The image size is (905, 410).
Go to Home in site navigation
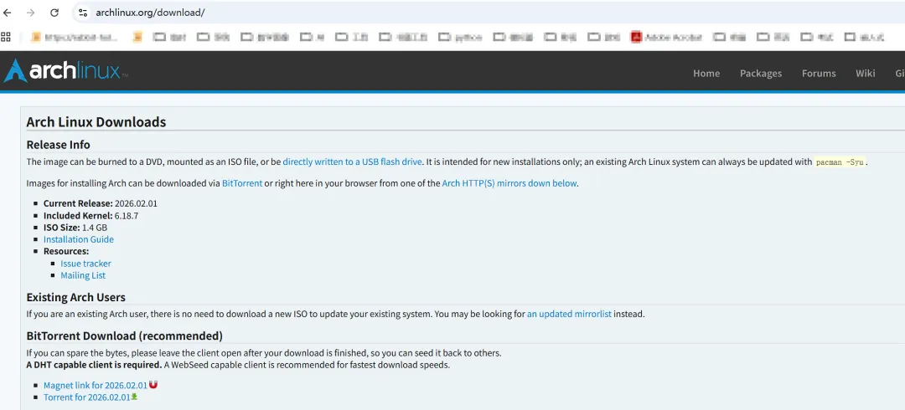point(706,74)
